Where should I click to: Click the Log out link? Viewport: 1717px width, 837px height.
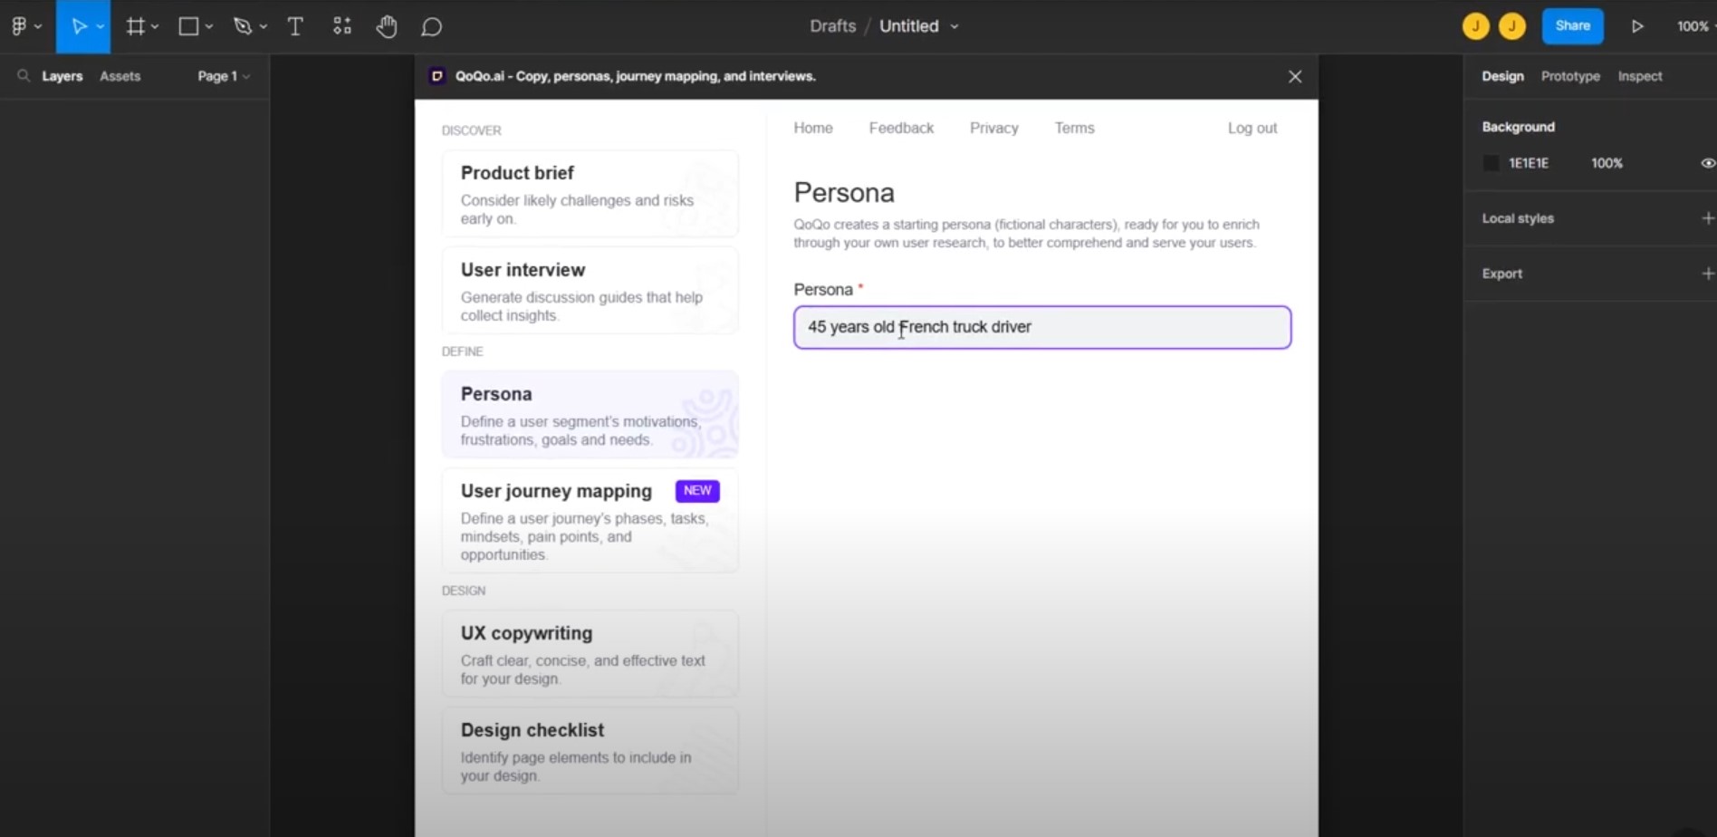point(1252,128)
